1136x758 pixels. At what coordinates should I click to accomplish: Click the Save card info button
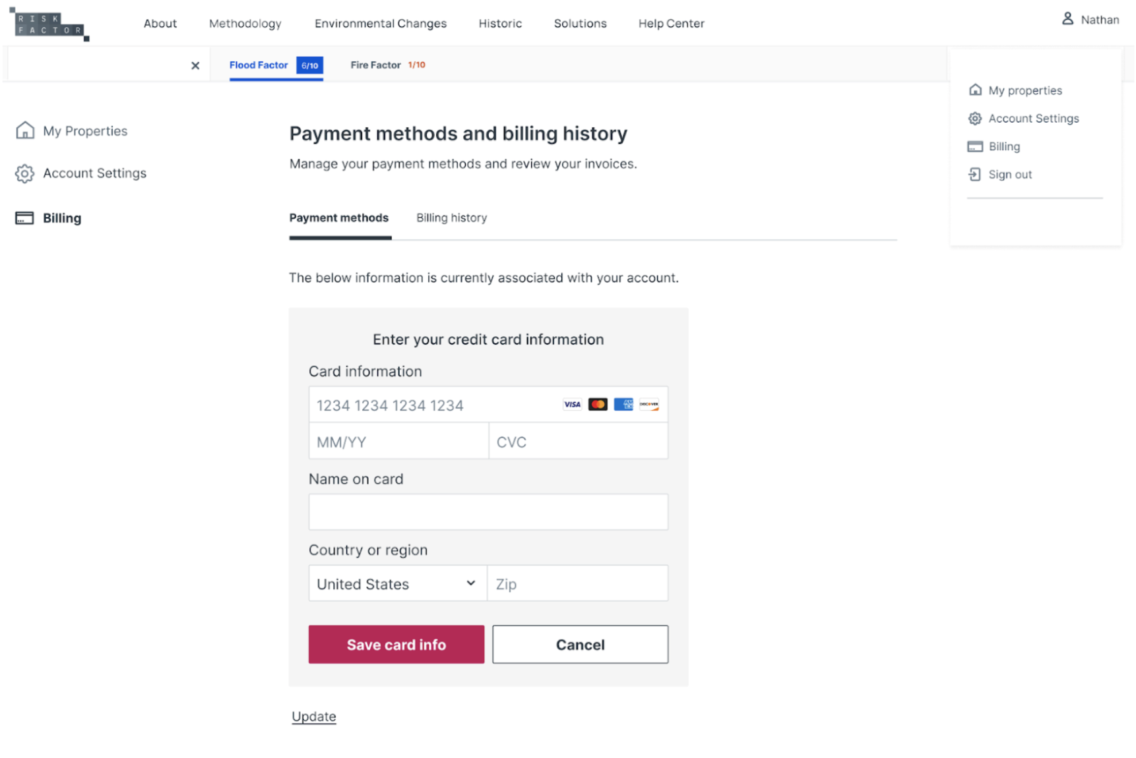[396, 644]
